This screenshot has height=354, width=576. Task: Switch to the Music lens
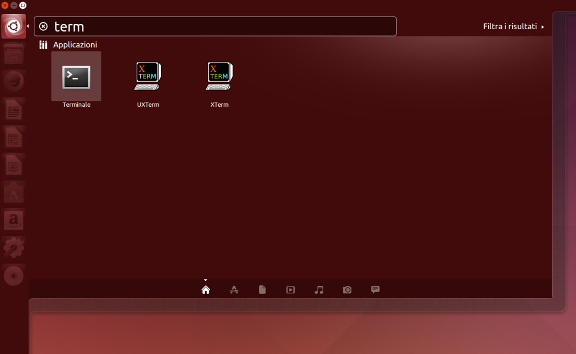(x=319, y=290)
